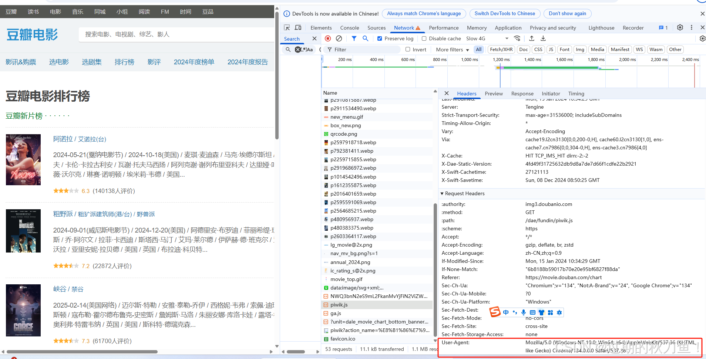Open DevTools three-dot customize menu
Image resolution: width=706 pixels, height=359 pixels.
click(691, 27)
